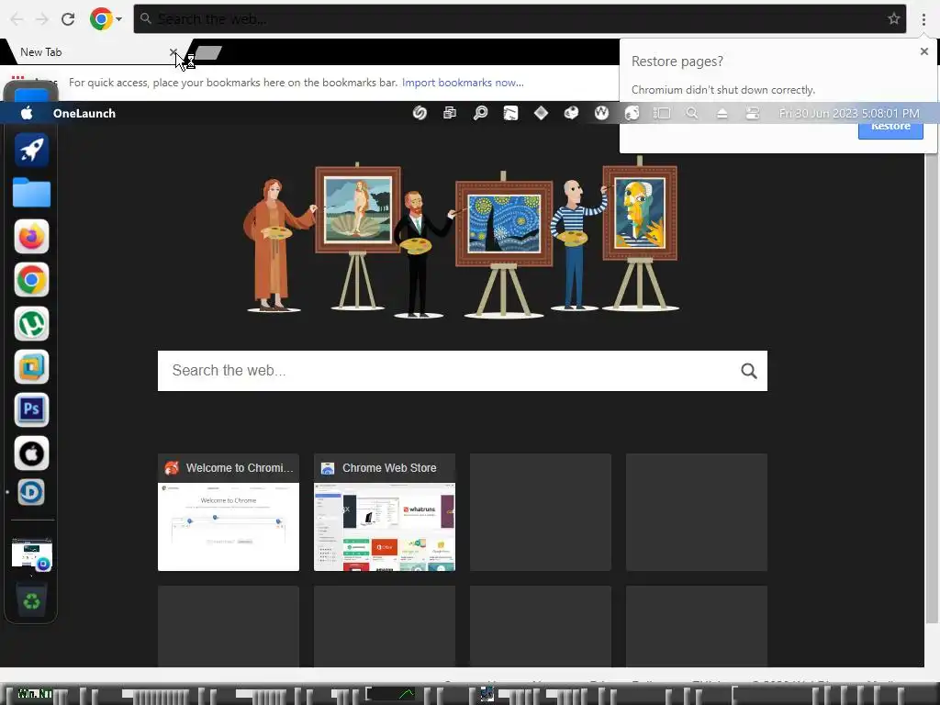Open the OneLaunch rocket icon in dock
The width and height of the screenshot is (940, 705).
pyautogui.click(x=31, y=150)
